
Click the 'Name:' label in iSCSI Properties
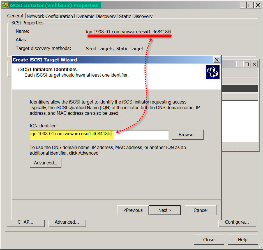[22, 31]
